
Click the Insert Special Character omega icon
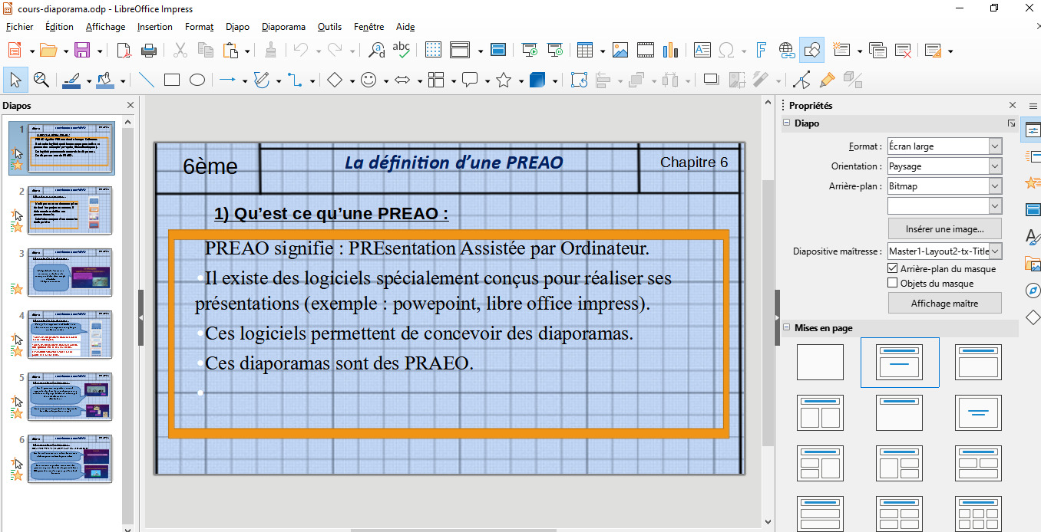pyautogui.click(x=726, y=51)
